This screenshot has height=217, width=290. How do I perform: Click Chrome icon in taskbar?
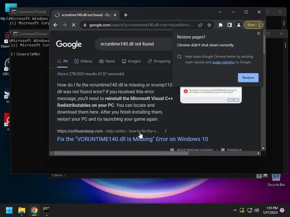point(34,210)
